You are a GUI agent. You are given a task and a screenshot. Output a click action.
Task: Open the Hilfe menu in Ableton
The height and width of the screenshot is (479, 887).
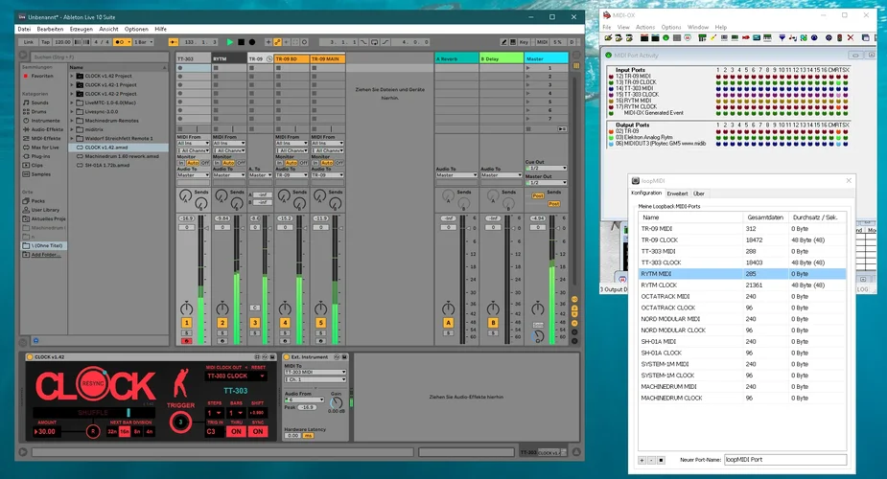(x=161, y=29)
